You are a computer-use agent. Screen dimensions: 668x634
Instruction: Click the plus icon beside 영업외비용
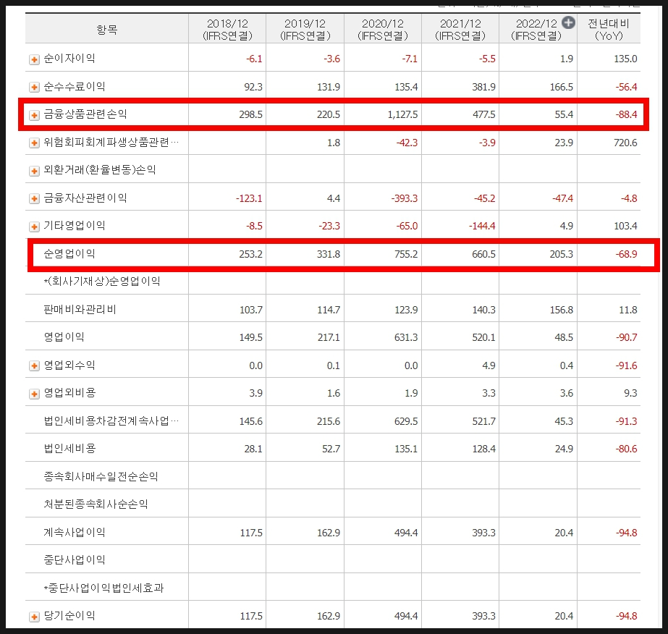(x=34, y=394)
